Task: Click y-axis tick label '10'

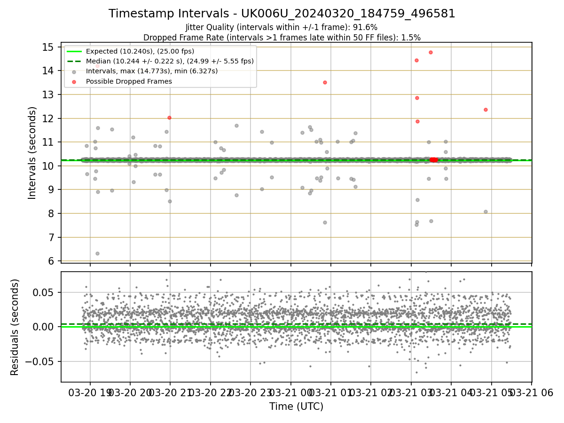Action: (47, 166)
